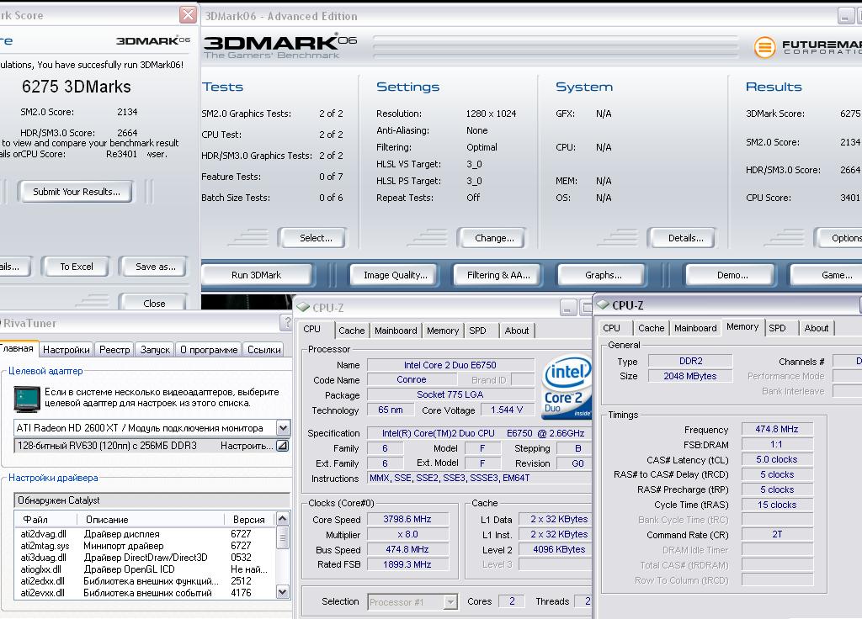The height and width of the screenshot is (619, 862).
Task: Select Cache tab in CPU-Z Memory window
Action: [652, 328]
